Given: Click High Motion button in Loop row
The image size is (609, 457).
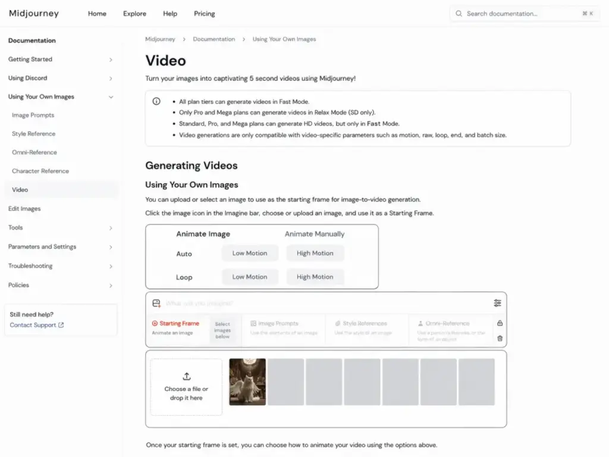Looking at the screenshot, I should pos(315,277).
